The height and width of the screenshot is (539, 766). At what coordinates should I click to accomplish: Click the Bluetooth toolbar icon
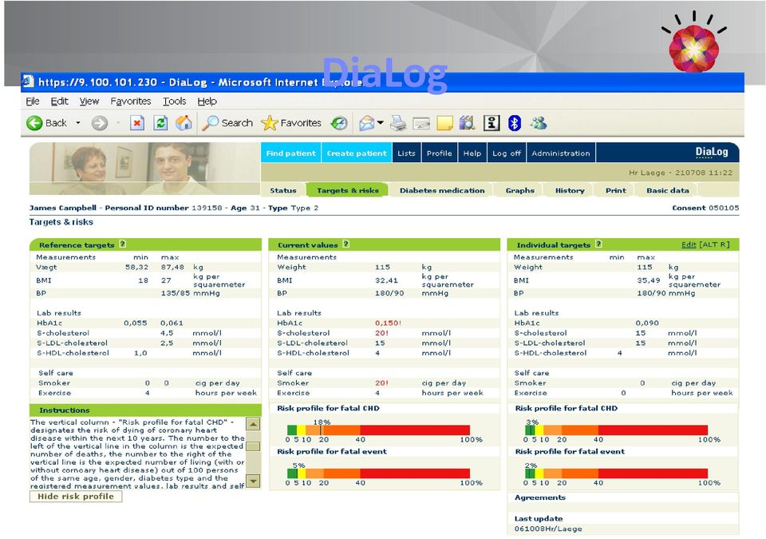[x=515, y=123]
